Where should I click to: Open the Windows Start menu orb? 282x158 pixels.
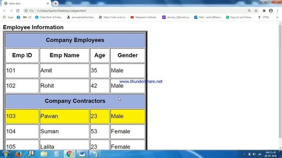pyautogui.click(x=5, y=154)
